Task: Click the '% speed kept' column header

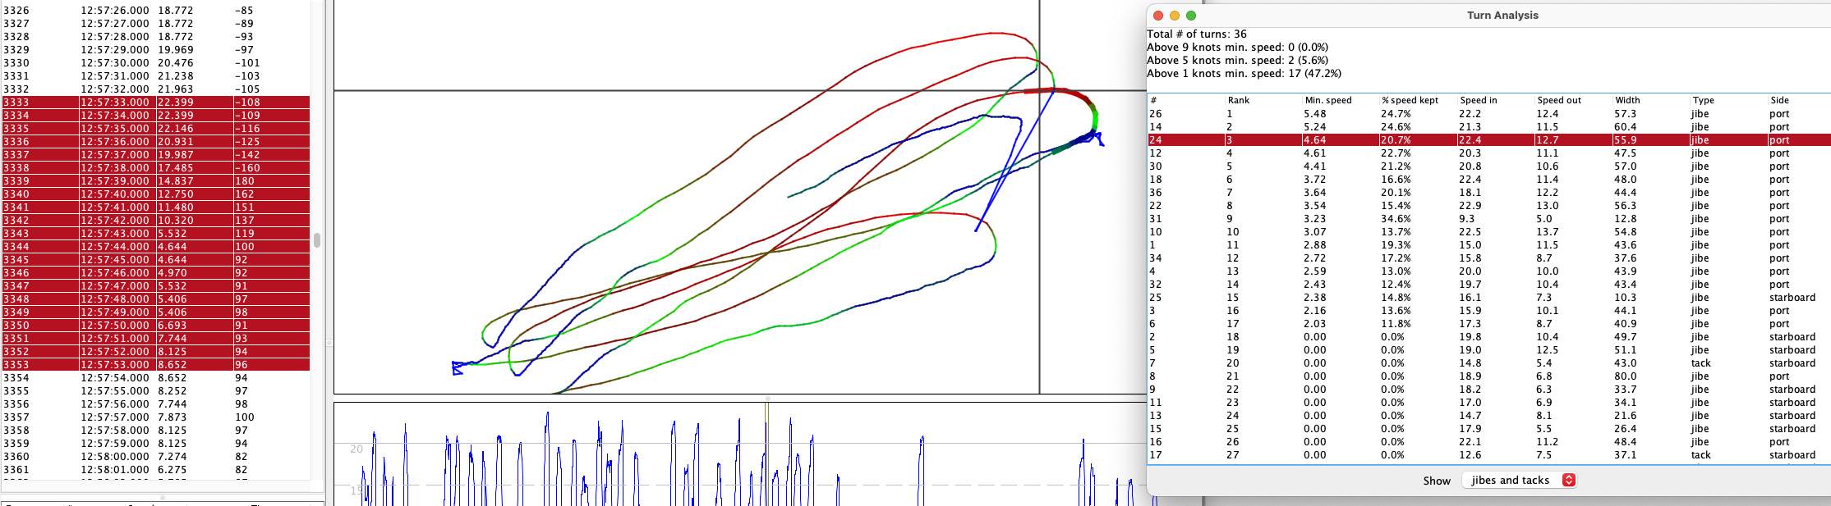Action: pos(1410,100)
